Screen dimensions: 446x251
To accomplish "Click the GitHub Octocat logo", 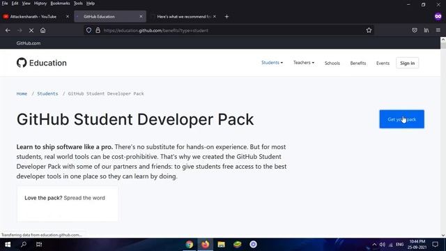I will 22,63.
